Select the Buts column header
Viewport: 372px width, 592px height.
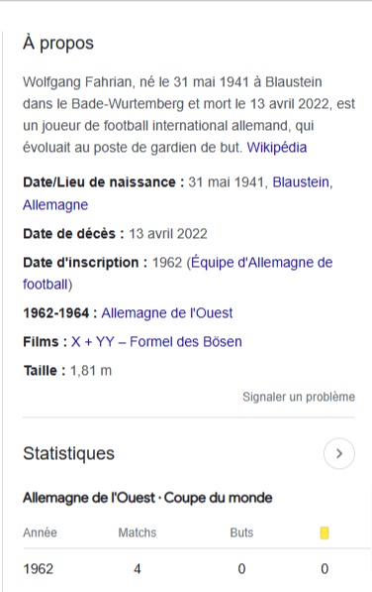pyautogui.click(x=241, y=533)
